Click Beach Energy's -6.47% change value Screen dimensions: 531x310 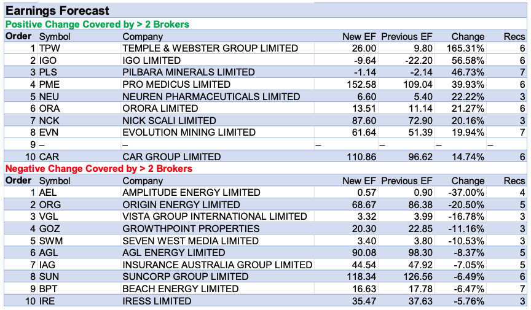tap(468, 289)
